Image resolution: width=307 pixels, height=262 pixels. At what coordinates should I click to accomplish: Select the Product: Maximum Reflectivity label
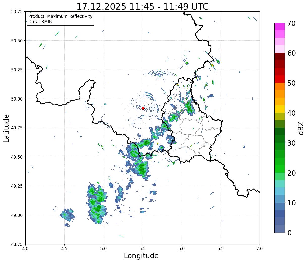coord(60,16)
